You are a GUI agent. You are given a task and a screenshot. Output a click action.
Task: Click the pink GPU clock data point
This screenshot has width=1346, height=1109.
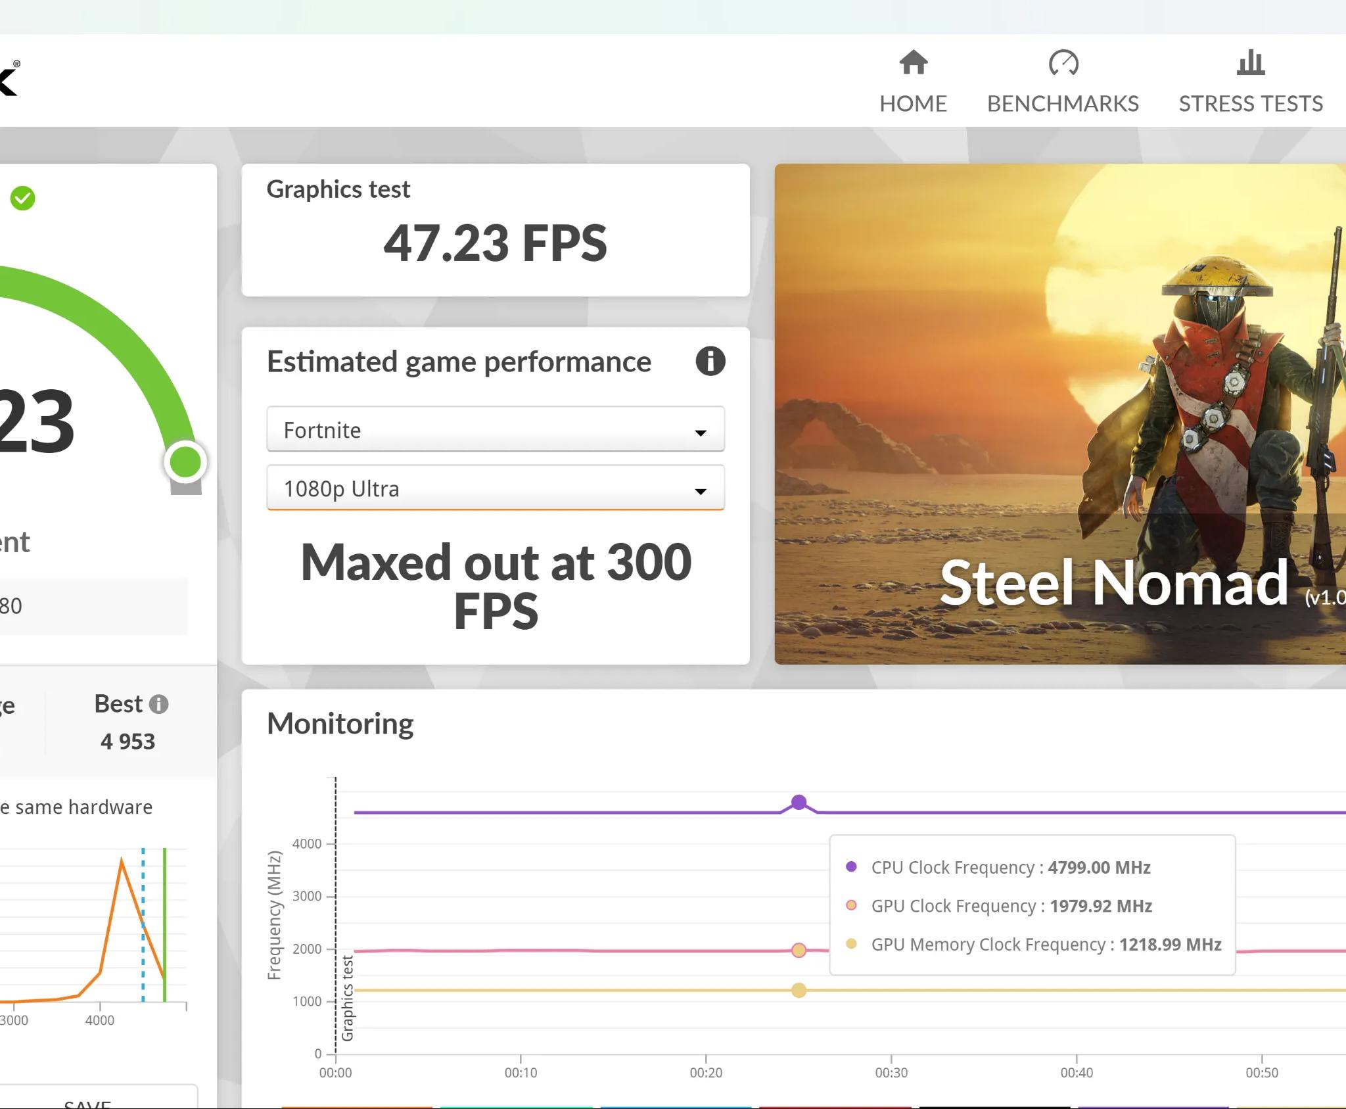(799, 950)
